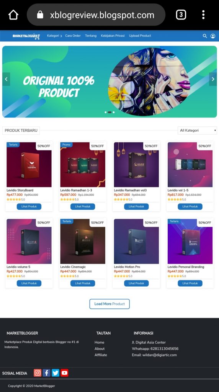Select the Cara Order menu item
This screenshot has height=392, width=219.
(x=73, y=36)
